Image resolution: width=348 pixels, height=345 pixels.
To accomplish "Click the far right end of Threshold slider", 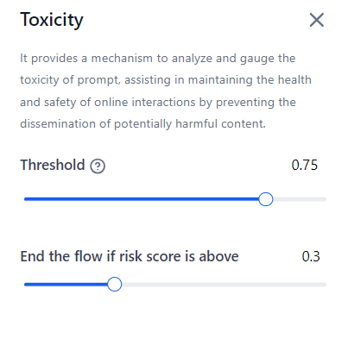I will (325, 199).
